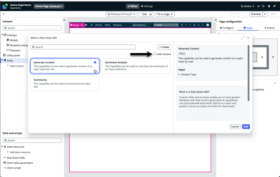Expand the Now Assist skill dialog to fullscreen

click(x=243, y=38)
